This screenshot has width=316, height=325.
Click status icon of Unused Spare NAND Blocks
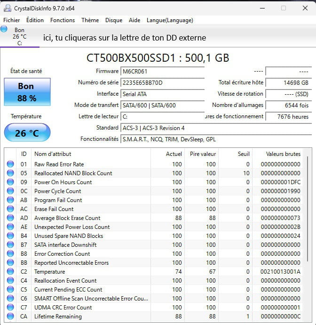[x=10, y=236]
